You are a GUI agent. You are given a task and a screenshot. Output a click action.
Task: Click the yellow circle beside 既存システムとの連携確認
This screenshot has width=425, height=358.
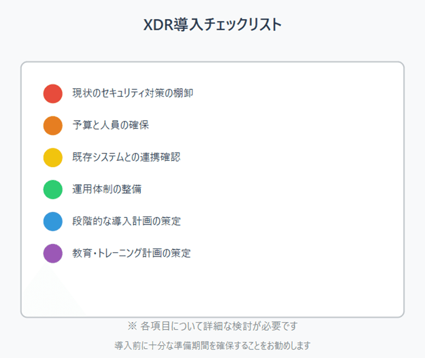coord(53,157)
